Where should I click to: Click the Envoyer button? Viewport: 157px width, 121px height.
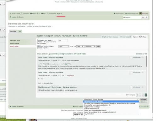click(x=143, y=99)
